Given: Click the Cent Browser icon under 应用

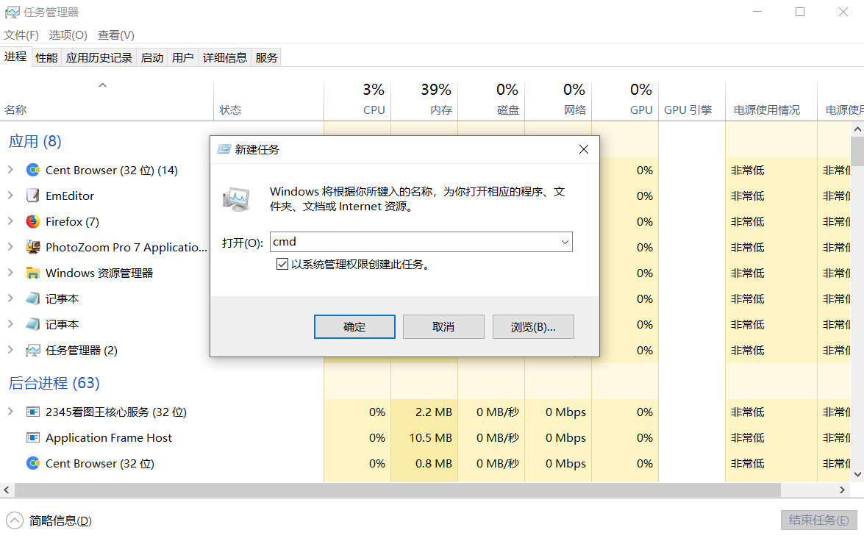Looking at the screenshot, I should (x=32, y=170).
